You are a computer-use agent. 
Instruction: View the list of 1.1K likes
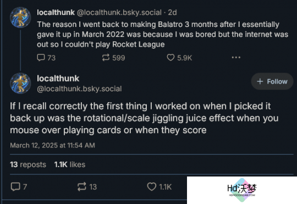point(70,164)
